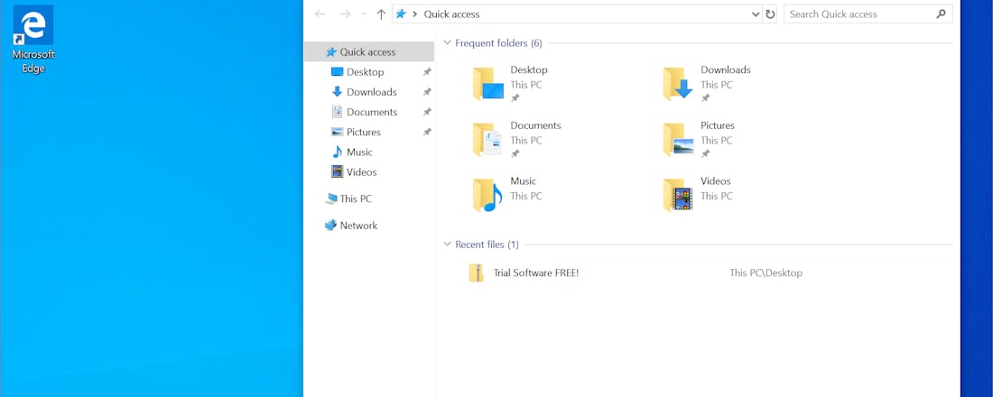Click the Quick access star in the address bar
This screenshot has height=397, width=993.
(x=401, y=14)
